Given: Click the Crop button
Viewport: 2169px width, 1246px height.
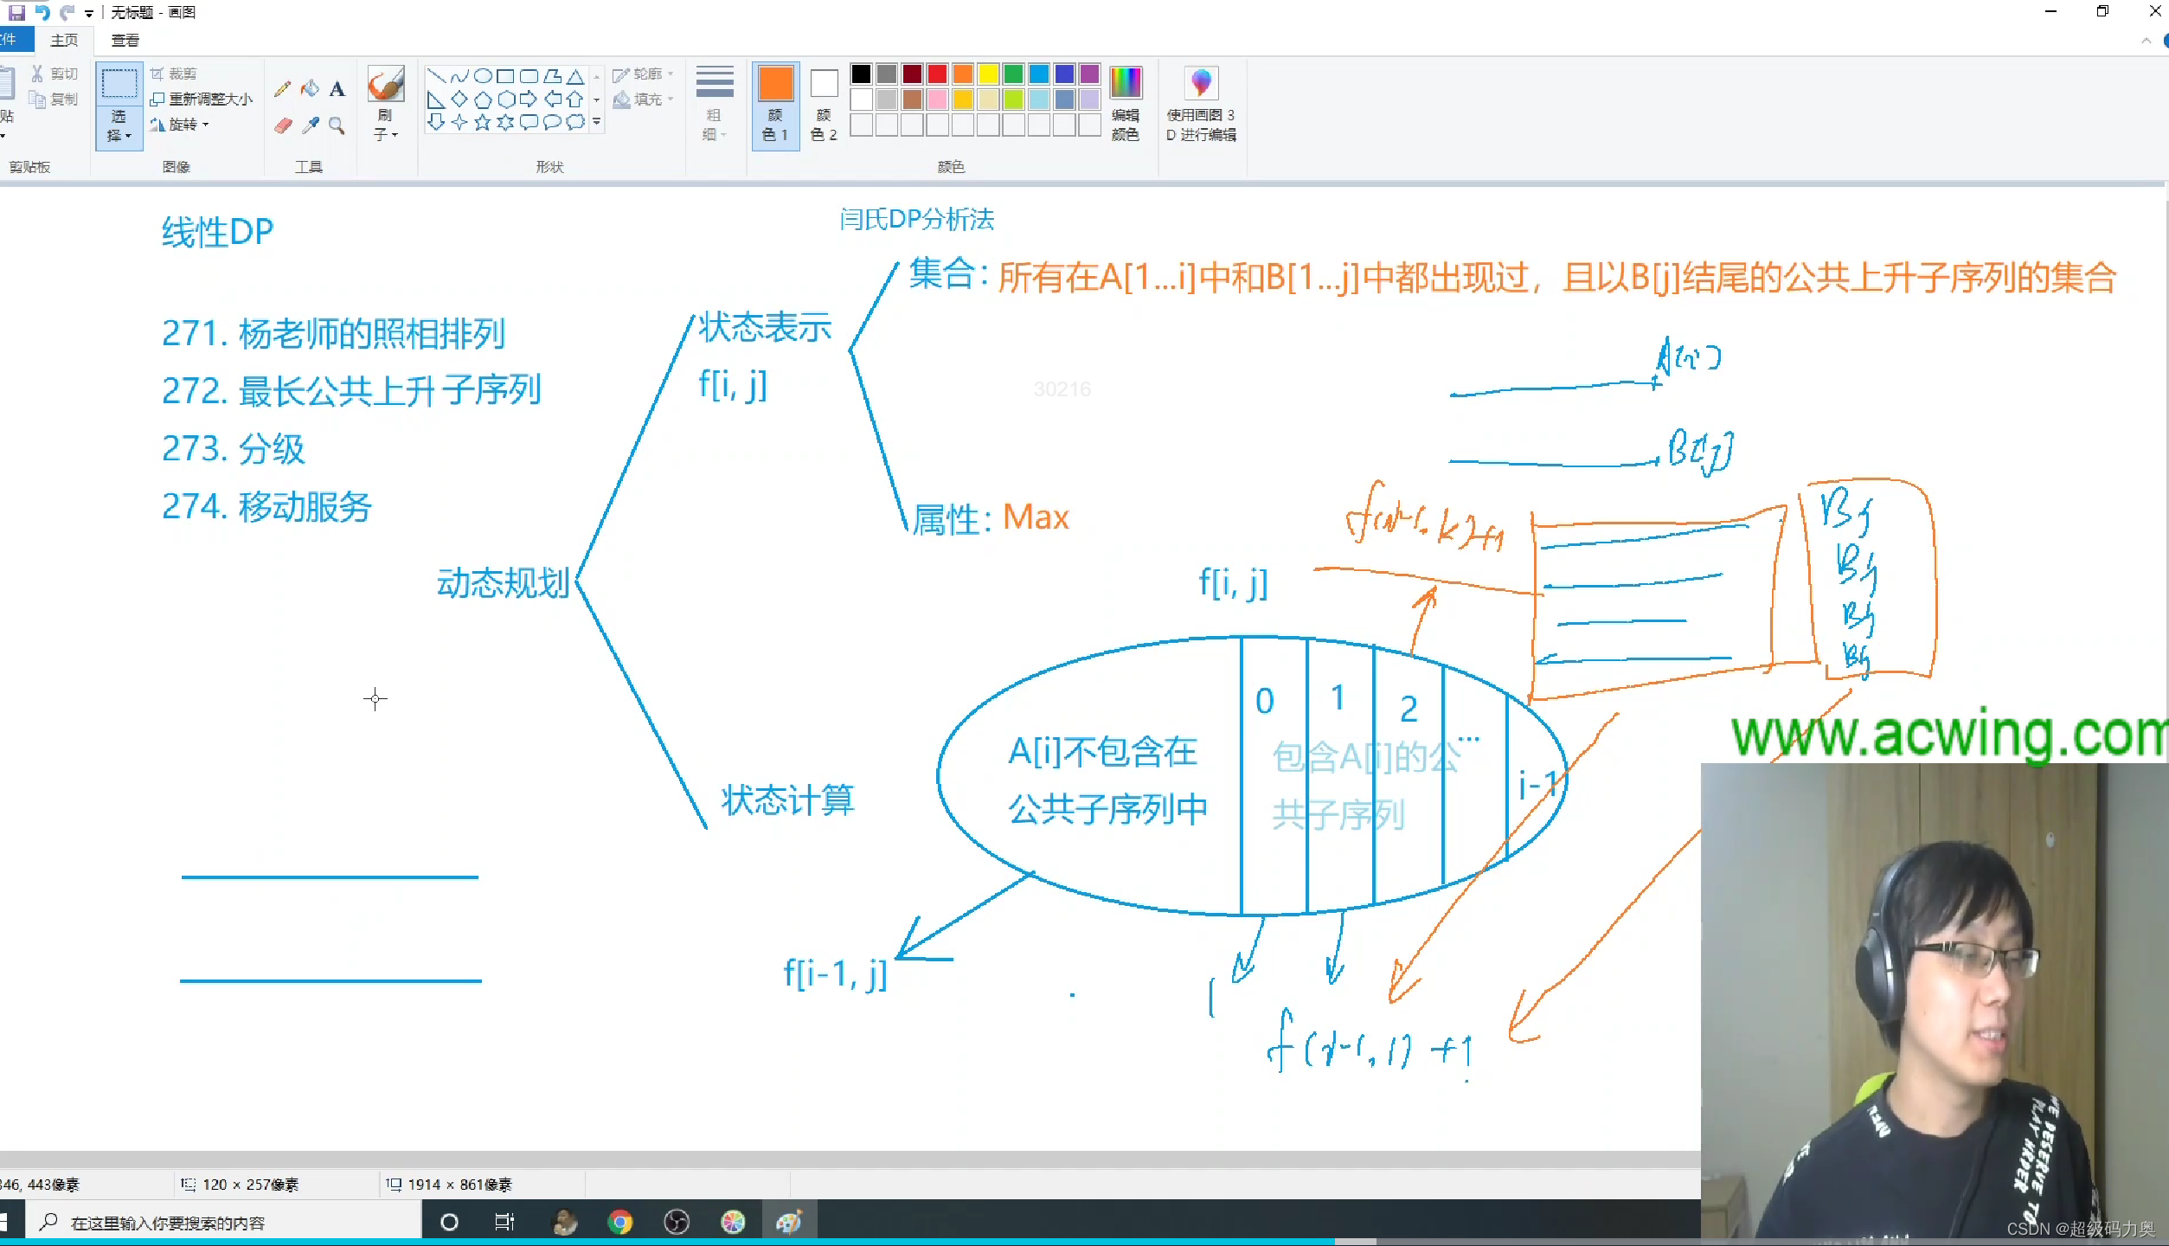Looking at the screenshot, I should (173, 74).
